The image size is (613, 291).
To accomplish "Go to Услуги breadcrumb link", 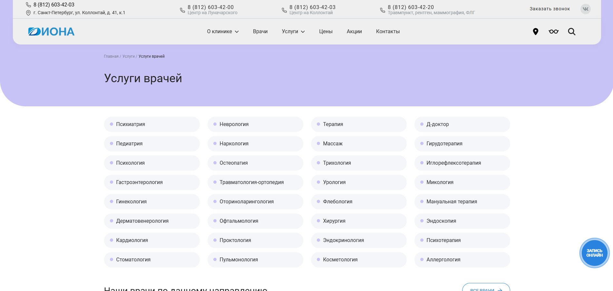I will click(129, 56).
